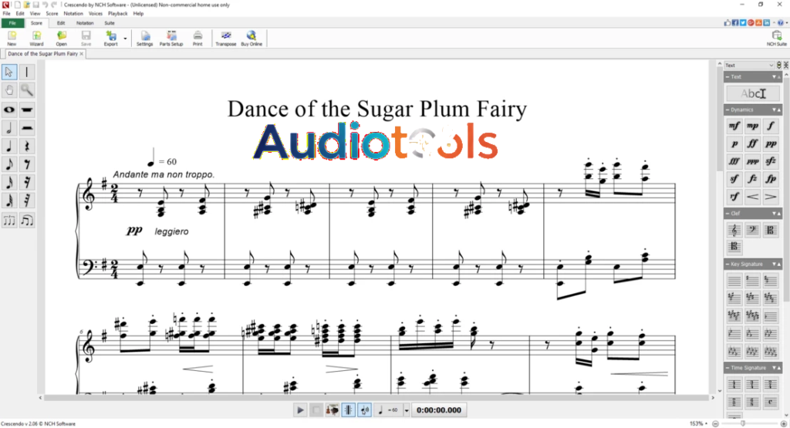Insert a piano (p) dynamic
790x428 pixels.
(x=734, y=144)
